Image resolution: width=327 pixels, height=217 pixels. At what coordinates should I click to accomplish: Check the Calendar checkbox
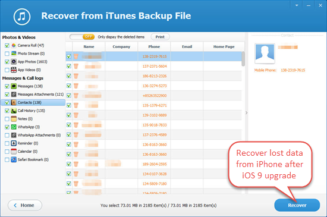tap(7, 152)
